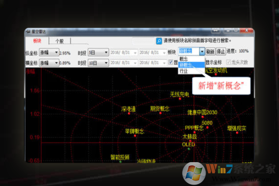This screenshot has width=279, height=186.
Task: Click the 航空发动机 label on the chart
Action: coord(216,70)
